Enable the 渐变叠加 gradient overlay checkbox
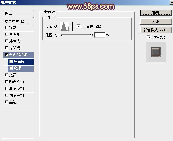 (6, 88)
